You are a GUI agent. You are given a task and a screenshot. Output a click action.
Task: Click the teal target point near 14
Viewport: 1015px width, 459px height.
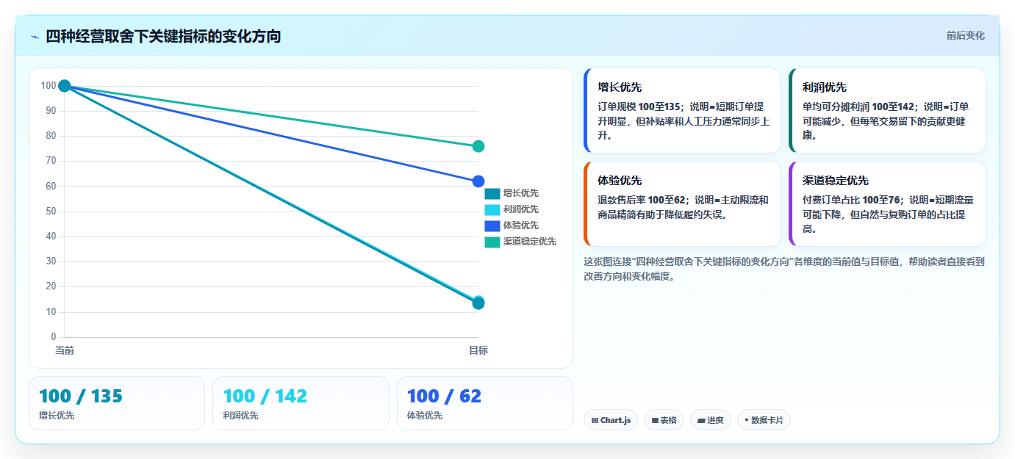coord(478,303)
